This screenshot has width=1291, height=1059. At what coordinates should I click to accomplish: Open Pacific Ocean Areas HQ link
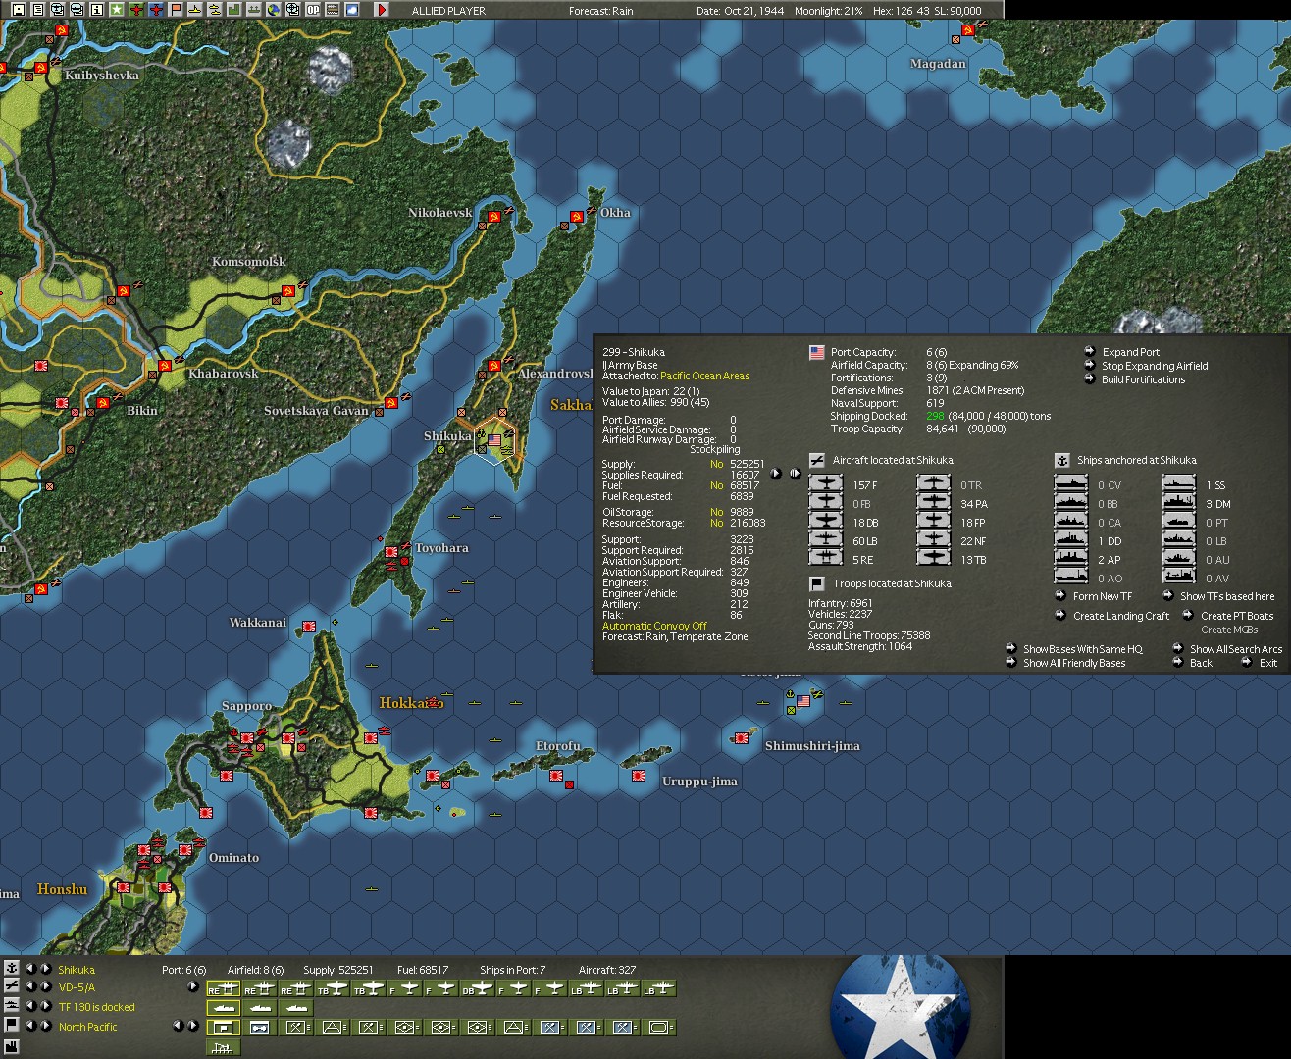point(704,376)
